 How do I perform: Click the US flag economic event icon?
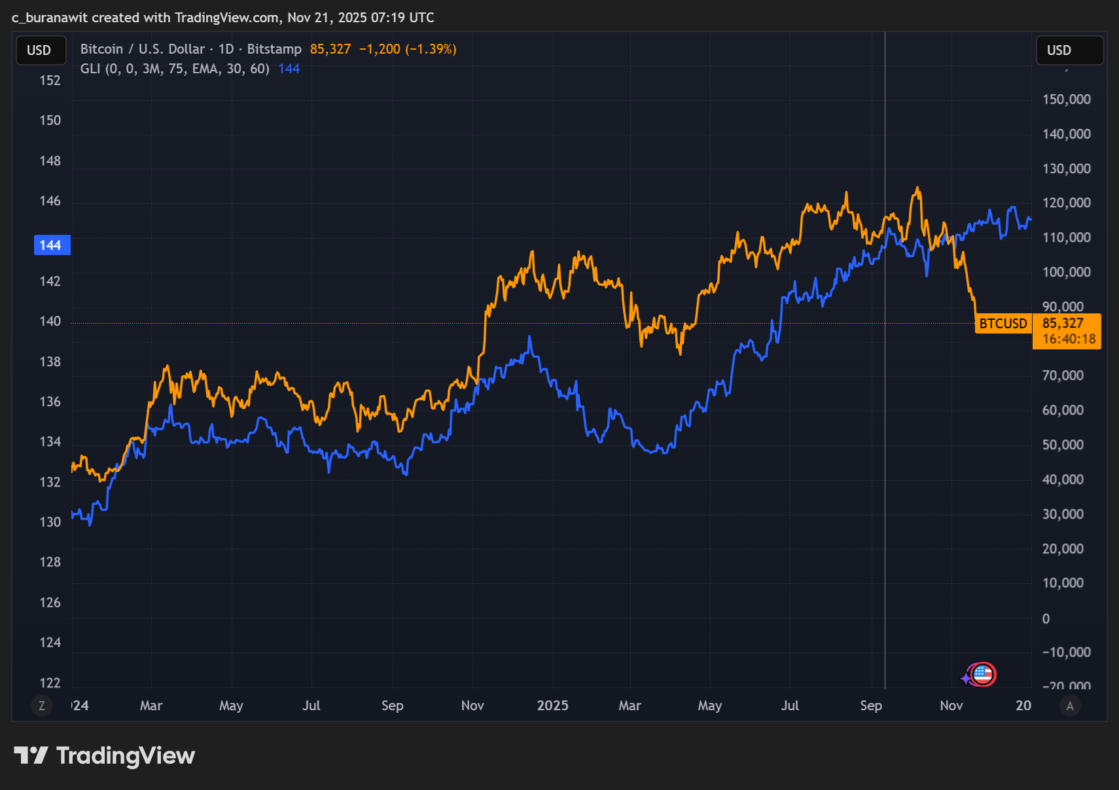point(984,674)
